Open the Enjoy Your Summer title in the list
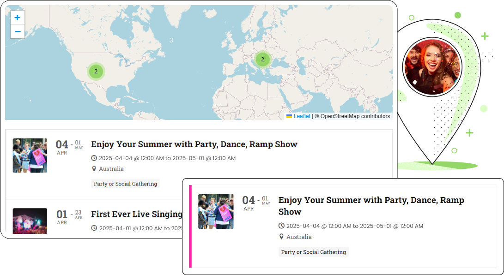Screen dimensions: 504x275 pos(194,144)
